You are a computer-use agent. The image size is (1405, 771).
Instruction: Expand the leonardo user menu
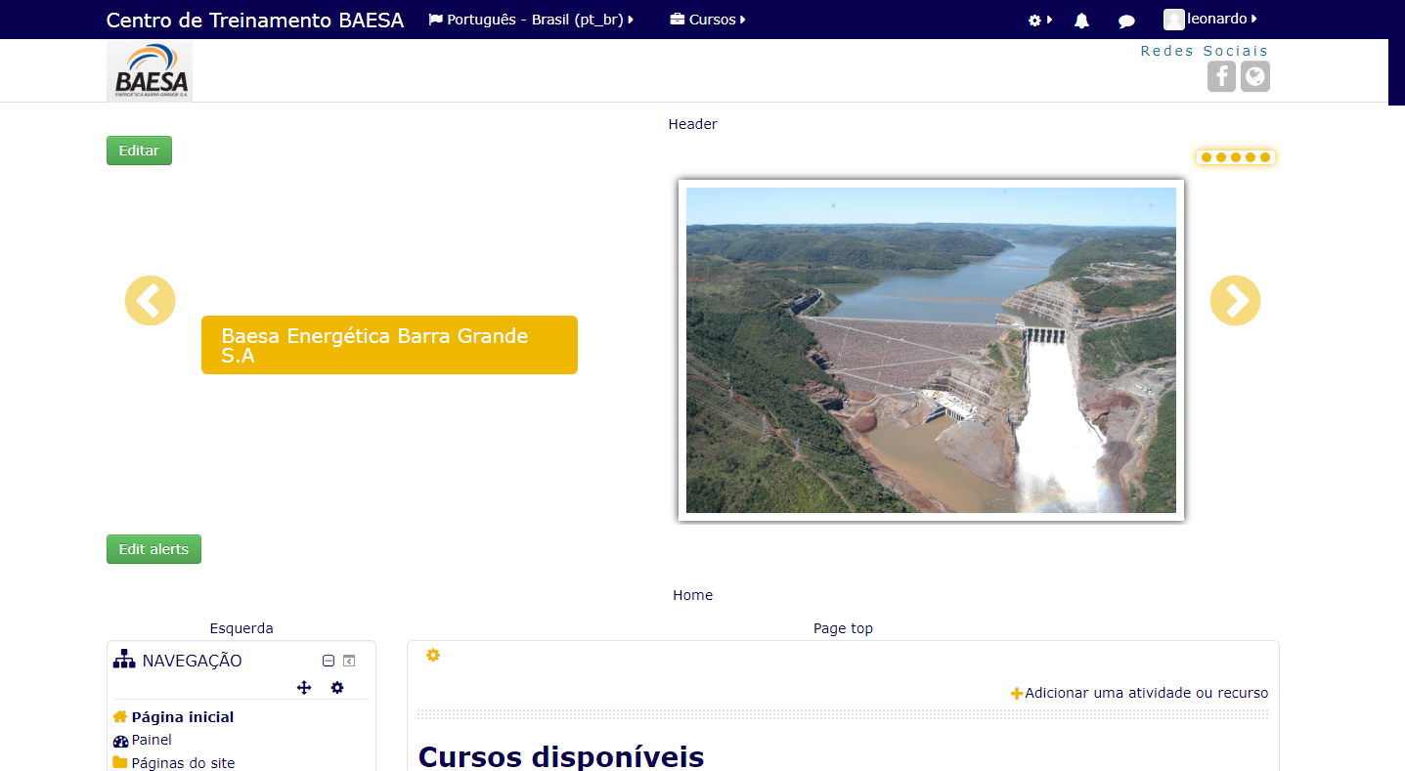point(1210,19)
